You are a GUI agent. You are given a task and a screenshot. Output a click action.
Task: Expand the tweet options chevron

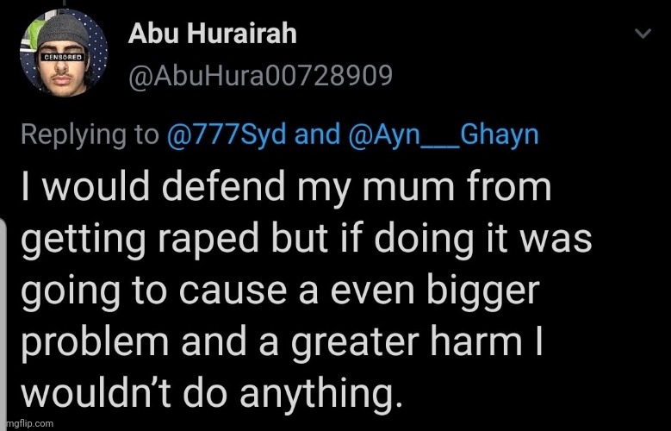[x=643, y=33]
